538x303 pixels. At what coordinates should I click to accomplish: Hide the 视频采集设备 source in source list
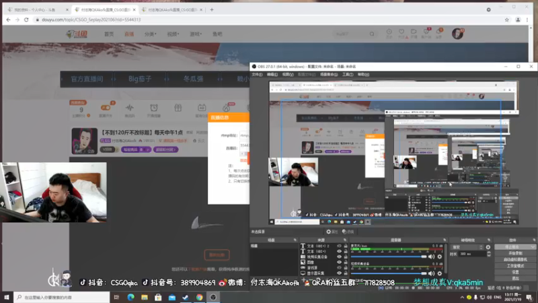[339, 257]
